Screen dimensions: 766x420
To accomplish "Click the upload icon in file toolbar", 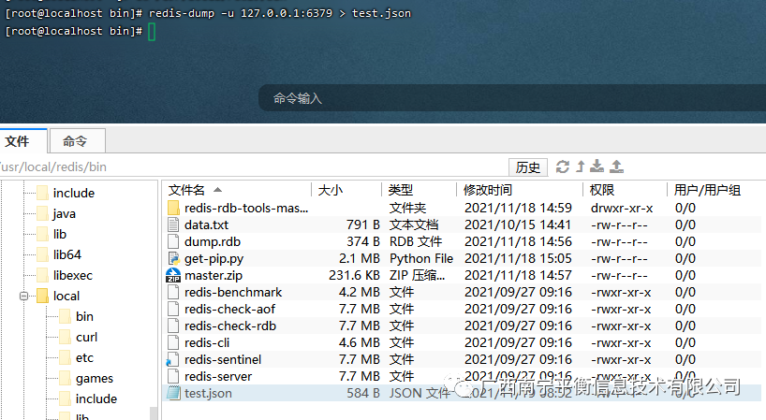I will point(616,167).
